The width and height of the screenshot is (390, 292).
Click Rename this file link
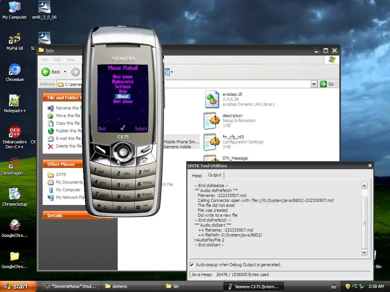click(x=65, y=108)
